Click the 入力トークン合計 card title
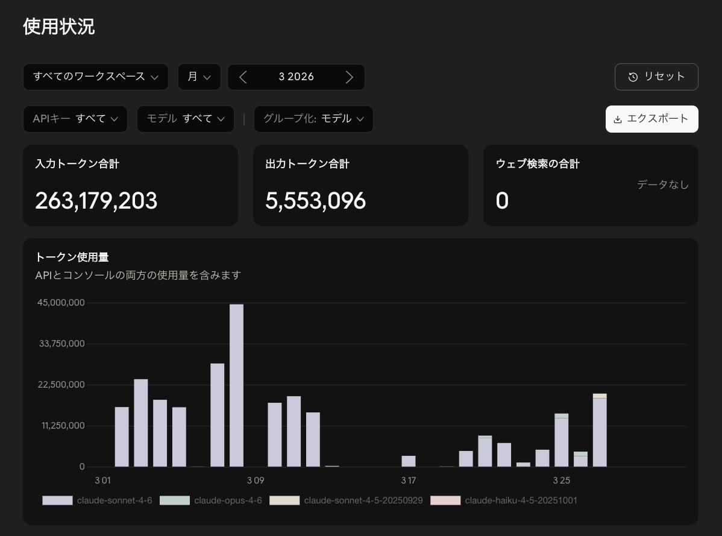 point(77,164)
